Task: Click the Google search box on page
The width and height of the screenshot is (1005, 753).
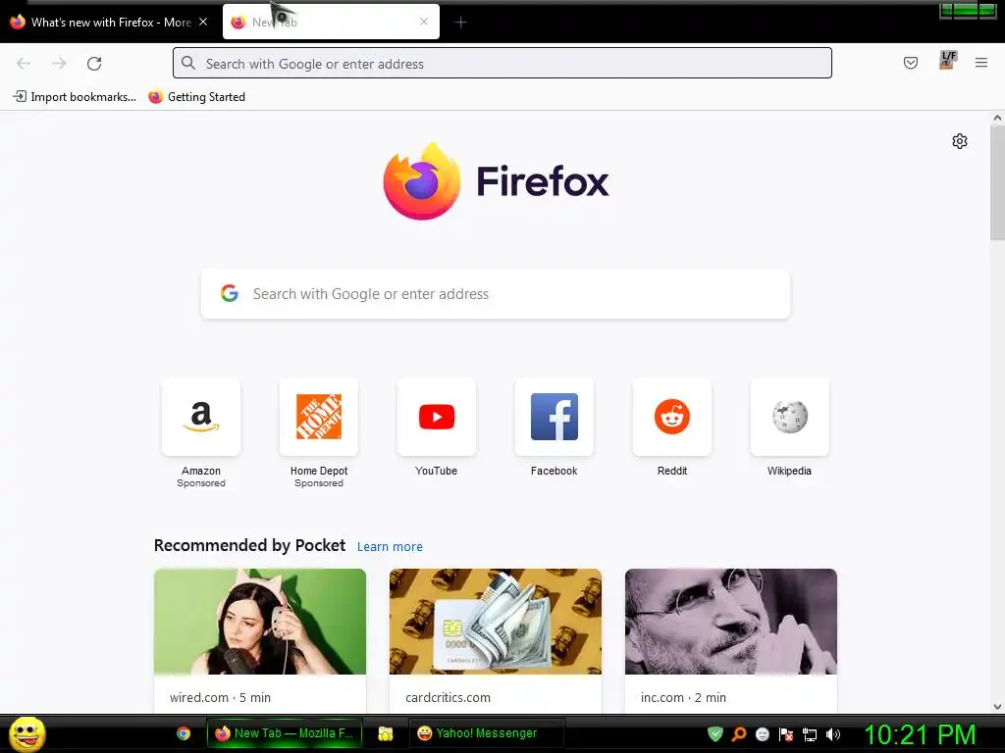Action: [x=496, y=294]
